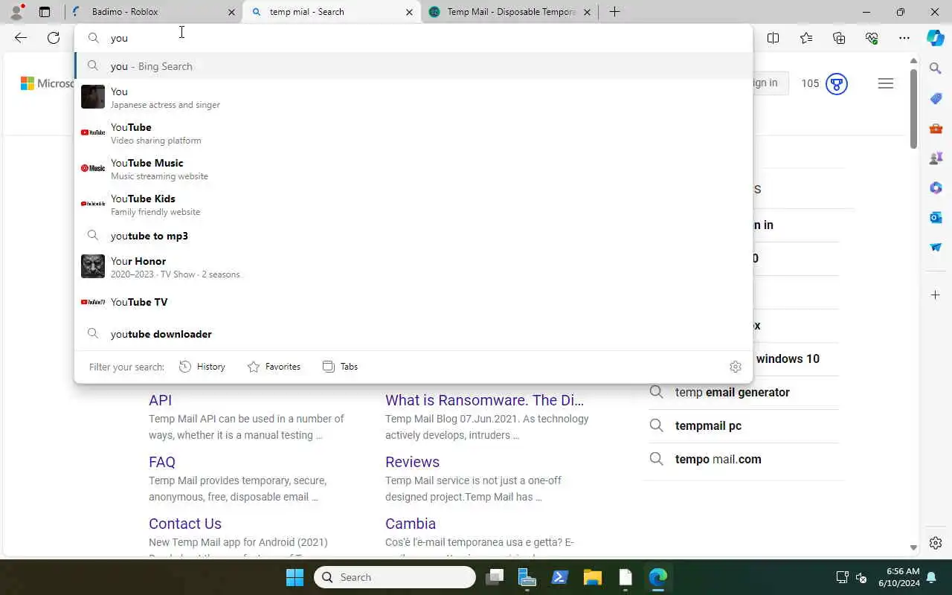Open "What is Ransomware" link

click(x=484, y=400)
